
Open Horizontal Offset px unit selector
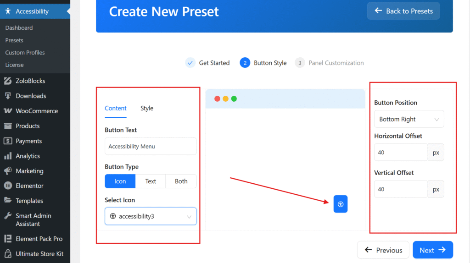pos(436,153)
